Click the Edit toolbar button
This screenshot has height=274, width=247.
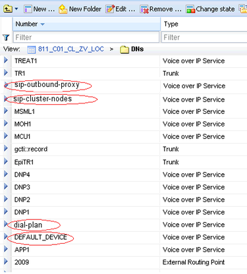[120, 9]
